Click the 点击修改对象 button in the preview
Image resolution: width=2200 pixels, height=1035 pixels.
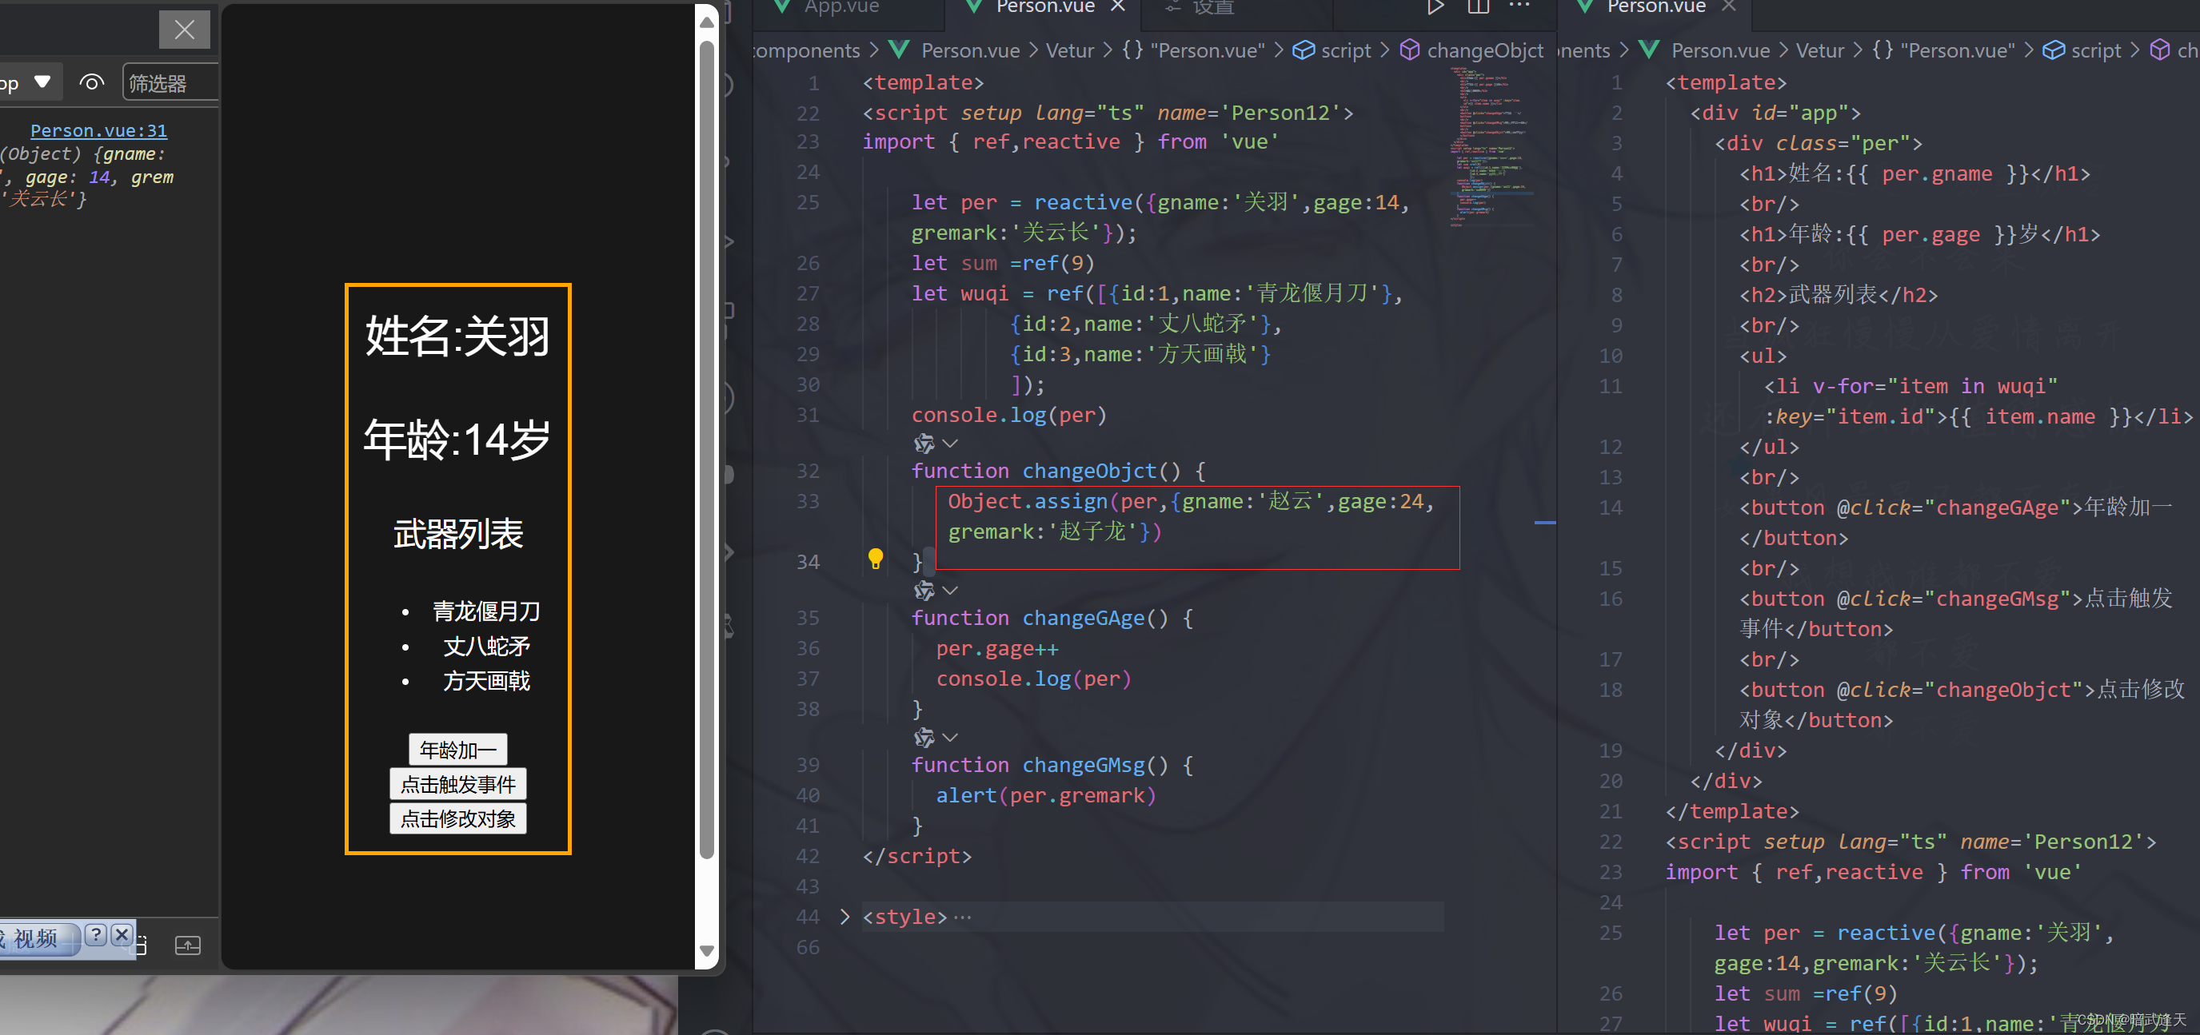coord(457,819)
